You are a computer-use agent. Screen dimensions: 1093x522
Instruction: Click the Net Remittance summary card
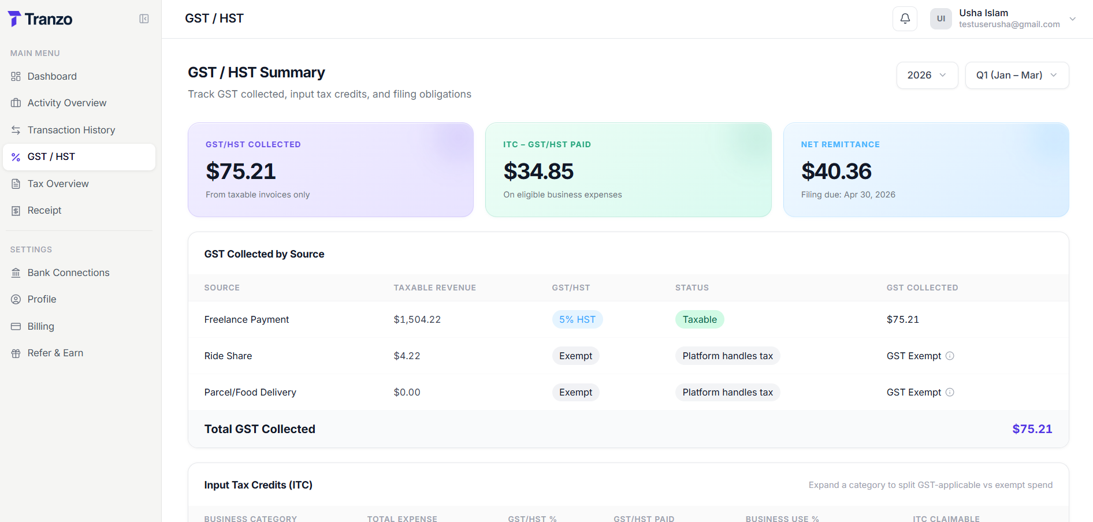(x=926, y=170)
